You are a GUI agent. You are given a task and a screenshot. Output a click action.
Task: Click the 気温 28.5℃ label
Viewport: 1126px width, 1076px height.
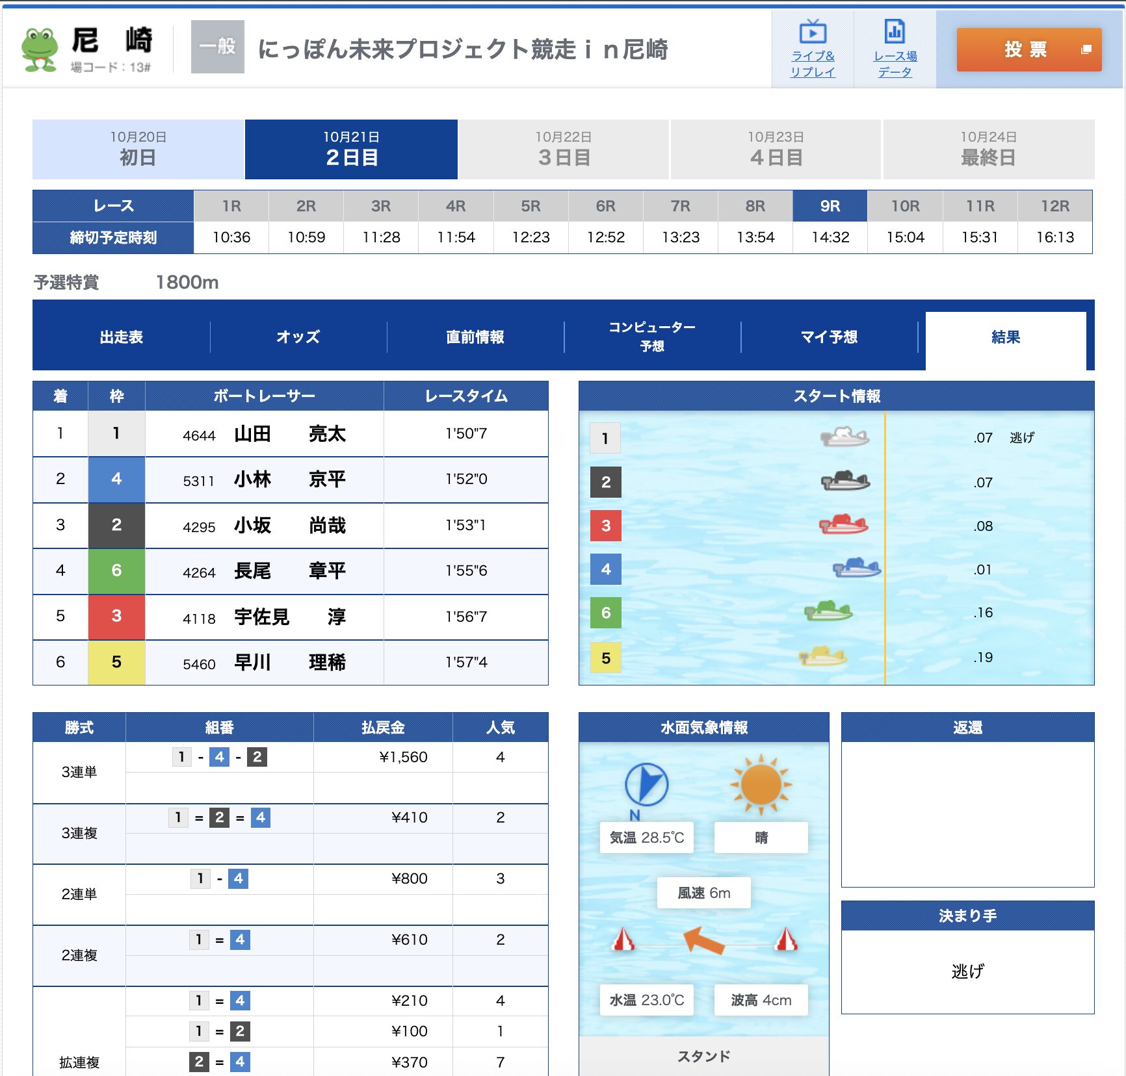[647, 838]
